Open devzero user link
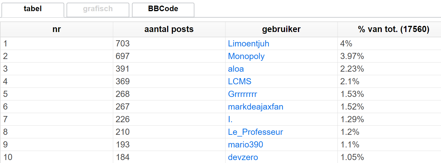The height and width of the screenshot is (163, 441). (x=243, y=157)
